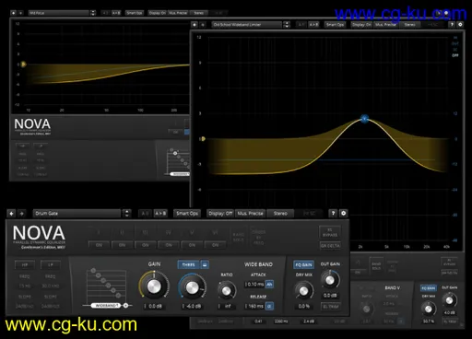Click A>B in the Wideband Limiter window
The image size is (472, 339).
pos(313,25)
